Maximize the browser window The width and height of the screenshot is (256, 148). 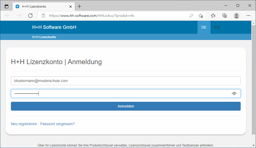click(x=238, y=5)
